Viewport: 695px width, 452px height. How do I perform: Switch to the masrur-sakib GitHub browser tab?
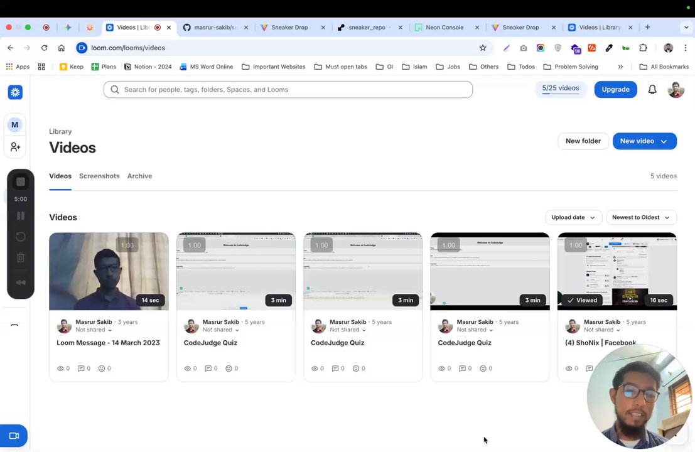click(216, 27)
